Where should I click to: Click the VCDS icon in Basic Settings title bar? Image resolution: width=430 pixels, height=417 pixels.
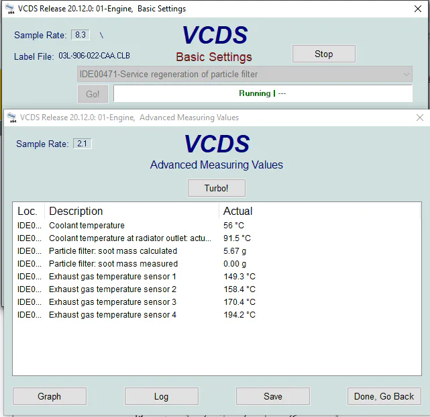pos(9,9)
